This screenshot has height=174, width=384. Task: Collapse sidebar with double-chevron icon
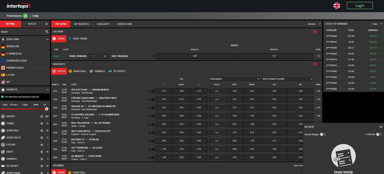tap(47, 24)
